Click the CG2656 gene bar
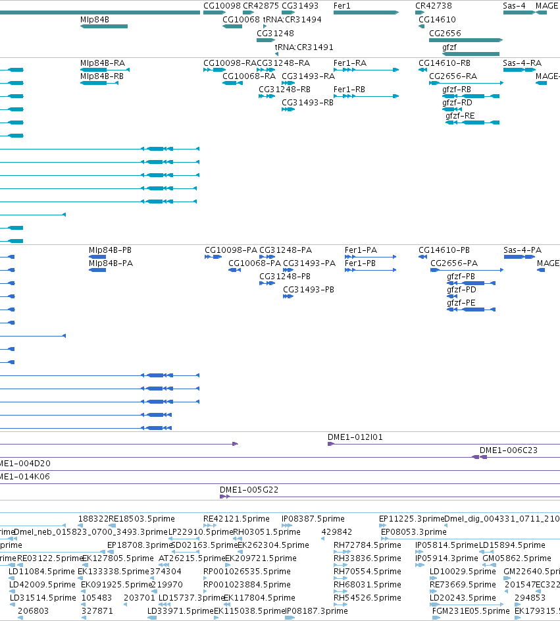The height and width of the screenshot is (621, 560). click(x=466, y=40)
